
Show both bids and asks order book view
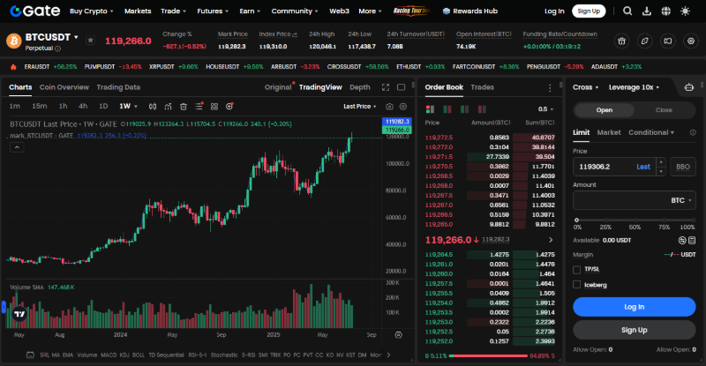pyautogui.click(x=430, y=109)
